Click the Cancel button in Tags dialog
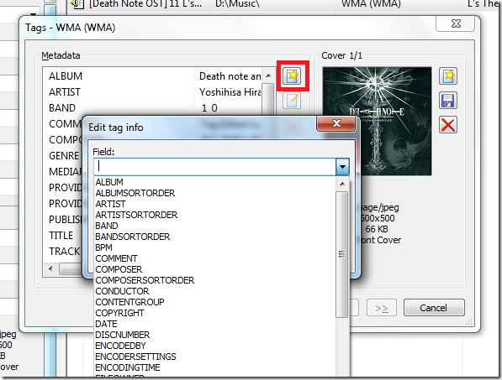This screenshot has width=502, height=380. 434,308
